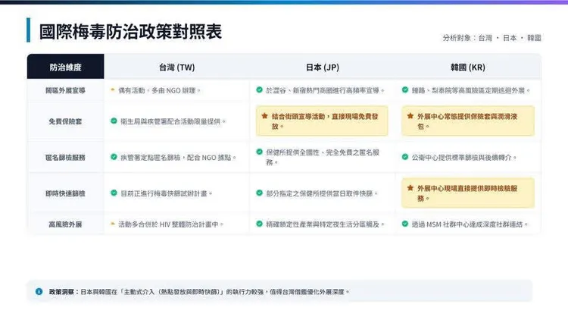The image size is (568, 320).
Task: Click yellow flag icon in Taiwan 鬧區外展宣導 cell
Action: point(113,89)
